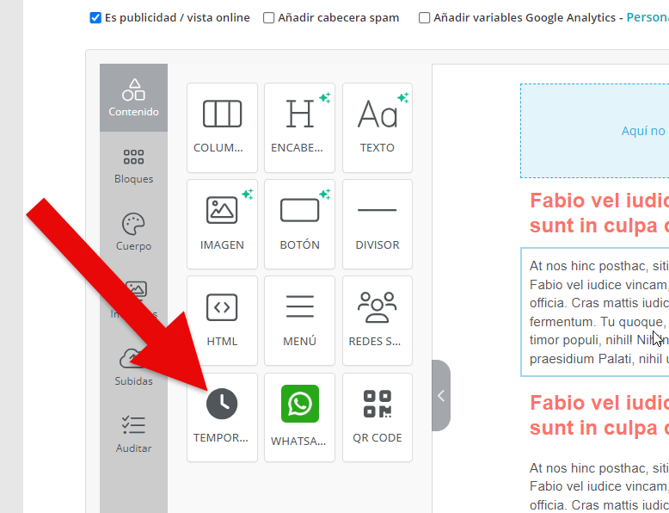Select the Botón content block

[x=299, y=224]
